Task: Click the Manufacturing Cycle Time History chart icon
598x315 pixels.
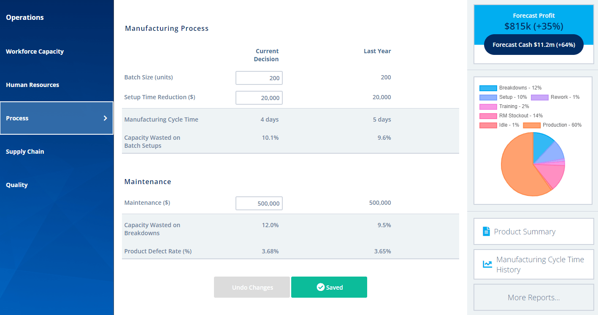Action: tap(487, 264)
